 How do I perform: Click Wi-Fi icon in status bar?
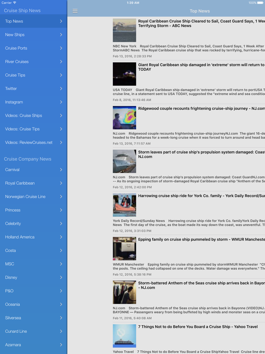[15, 3]
